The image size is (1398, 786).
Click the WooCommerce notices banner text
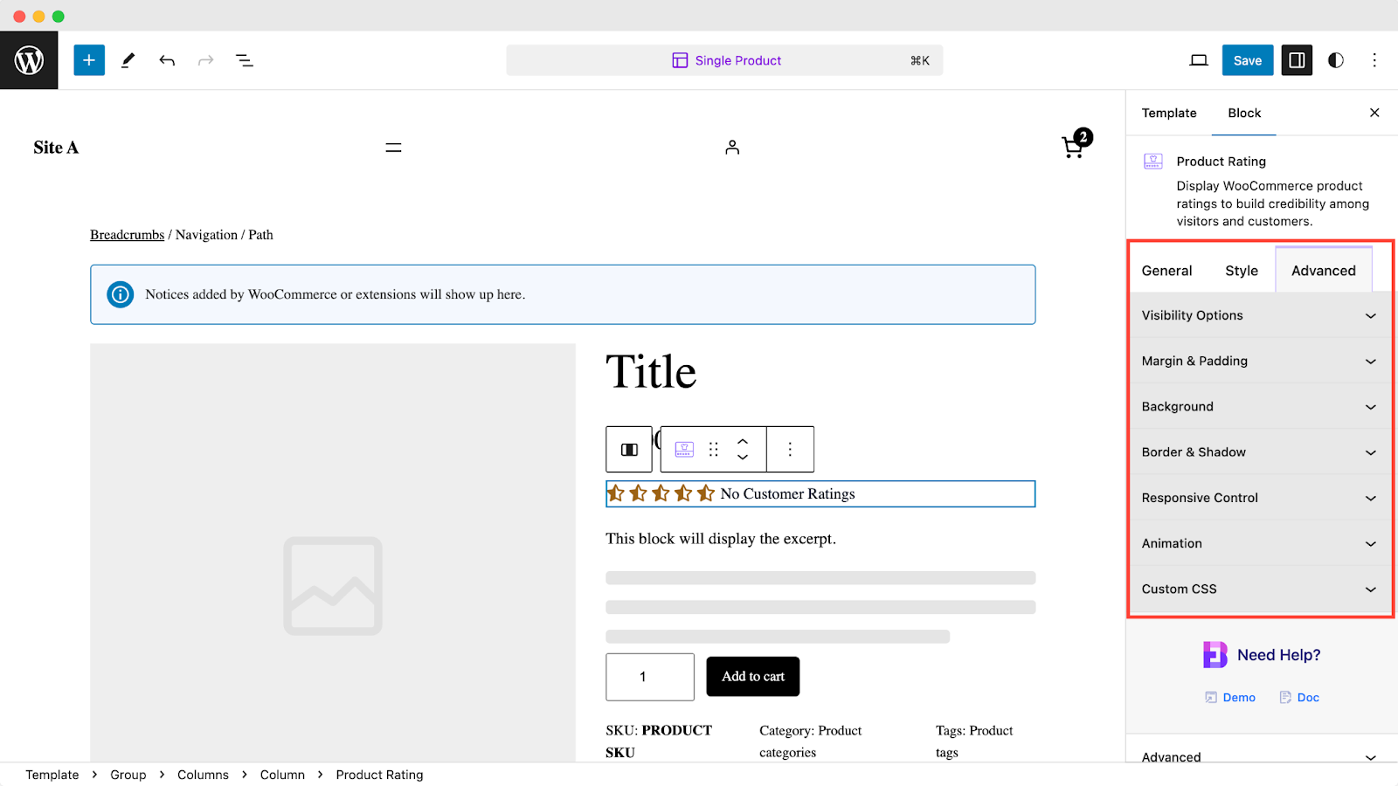click(x=336, y=294)
